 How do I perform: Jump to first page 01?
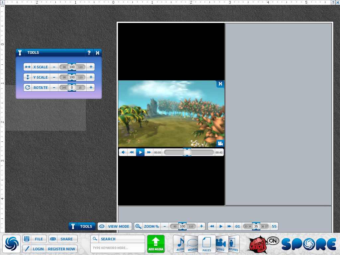238,226
